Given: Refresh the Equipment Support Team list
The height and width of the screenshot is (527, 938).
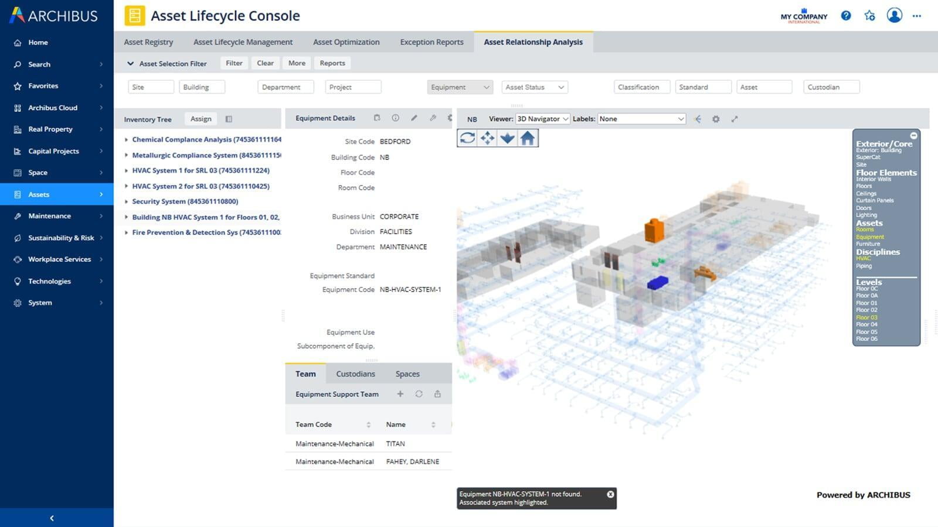Looking at the screenshot, I should click(x=419, y=394).
